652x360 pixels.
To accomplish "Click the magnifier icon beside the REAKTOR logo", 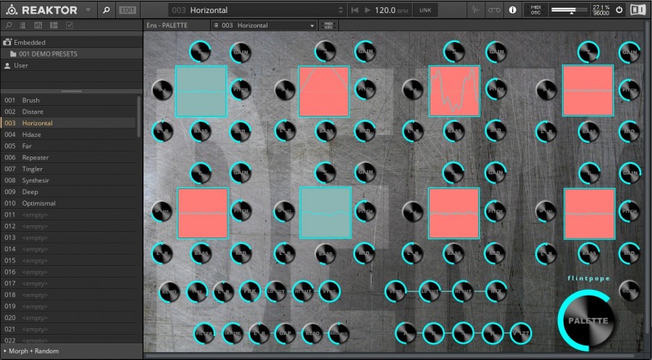I will tap(106, 10).
